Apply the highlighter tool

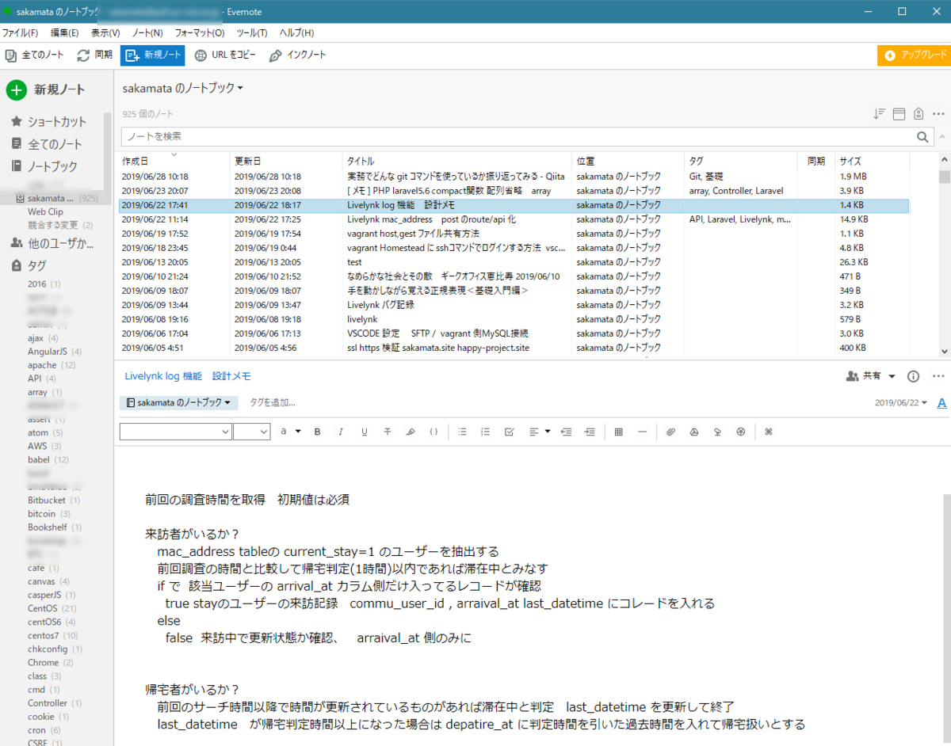pyautogui.click(x=411, y=432)
